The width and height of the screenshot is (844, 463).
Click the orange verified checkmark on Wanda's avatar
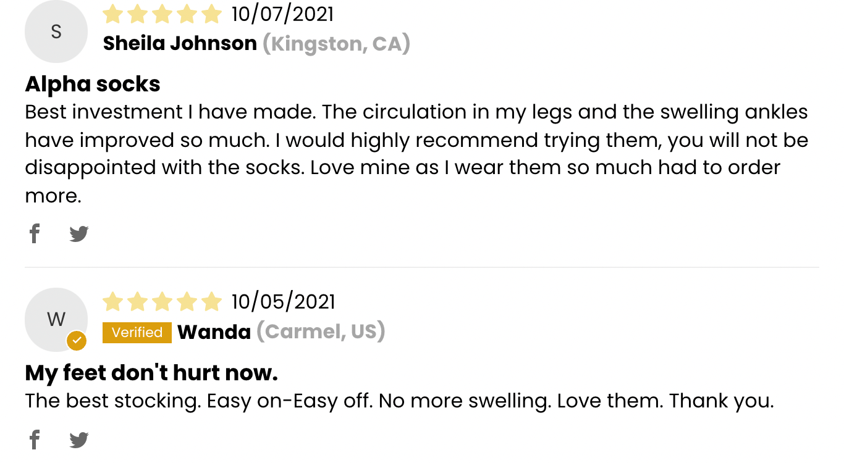click(77, 340)
